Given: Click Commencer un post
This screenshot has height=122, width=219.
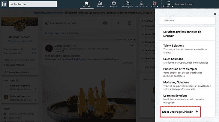Looking at the screenshot, I should point(63,23).
